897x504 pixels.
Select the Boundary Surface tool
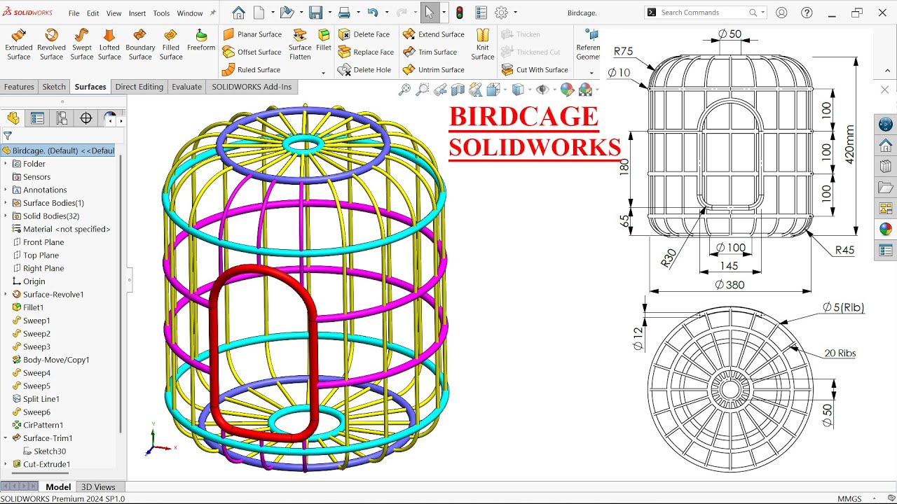[140, 45]
